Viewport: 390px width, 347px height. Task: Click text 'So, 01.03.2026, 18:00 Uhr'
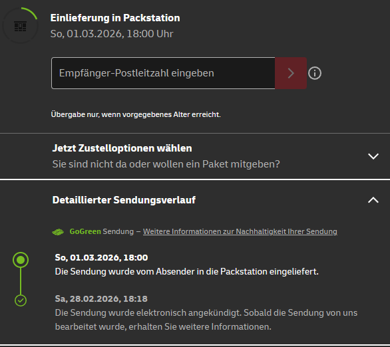[x=112, y=34]
